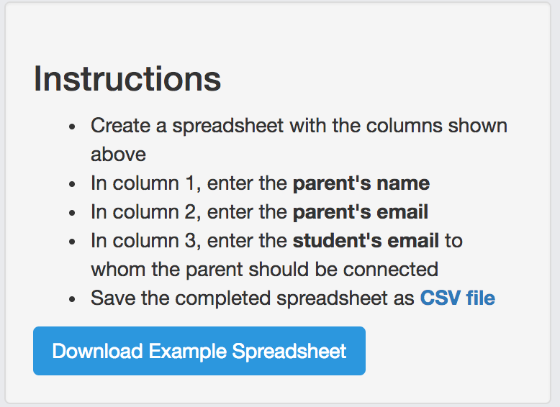Image resolution: width=560 pixels, height=407 pixels.
Task: Select the bold "parent's email" text
Action: [x=360, y=212]
